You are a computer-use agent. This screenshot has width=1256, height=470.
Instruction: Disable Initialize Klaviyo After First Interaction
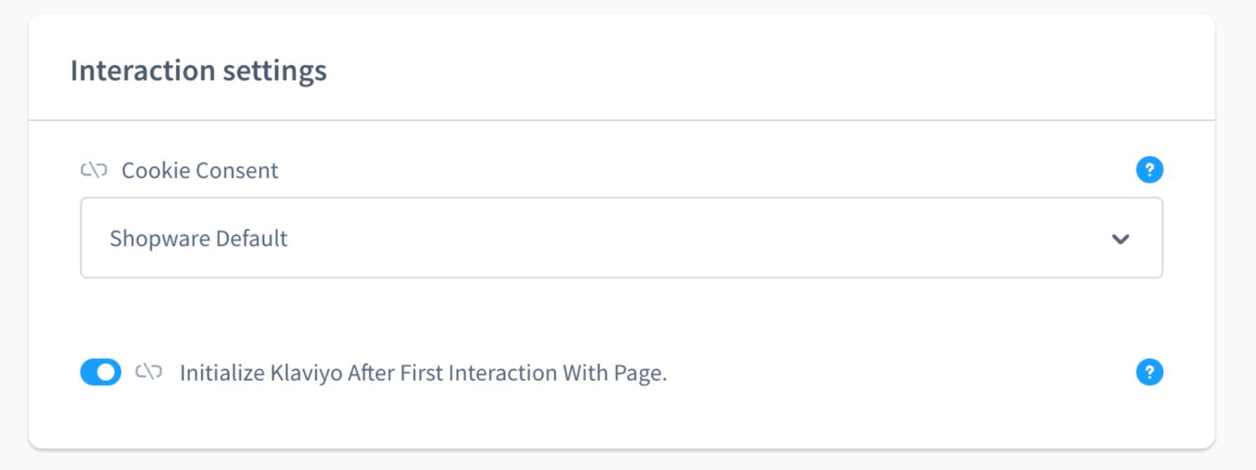(x=102, y=372)
